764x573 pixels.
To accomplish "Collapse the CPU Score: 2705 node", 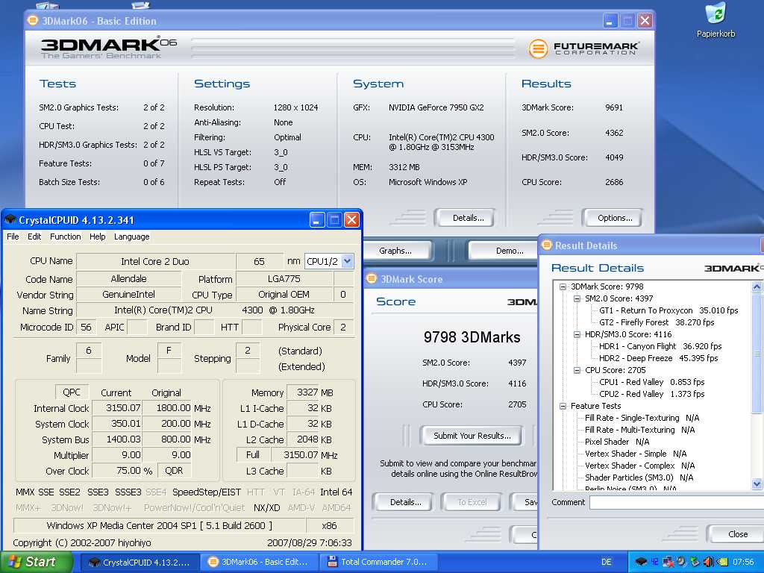I will click(x=577, y=370).
